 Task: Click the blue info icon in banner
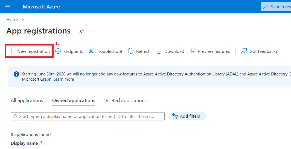(16, 74)
